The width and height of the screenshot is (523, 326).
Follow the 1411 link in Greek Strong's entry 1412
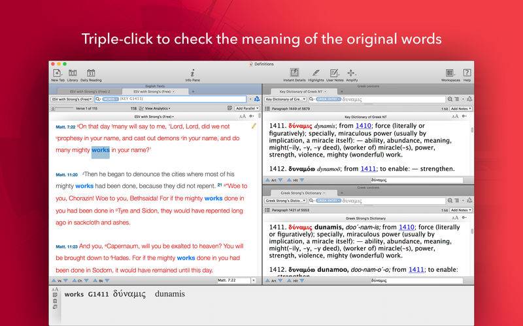coord(416,269)
